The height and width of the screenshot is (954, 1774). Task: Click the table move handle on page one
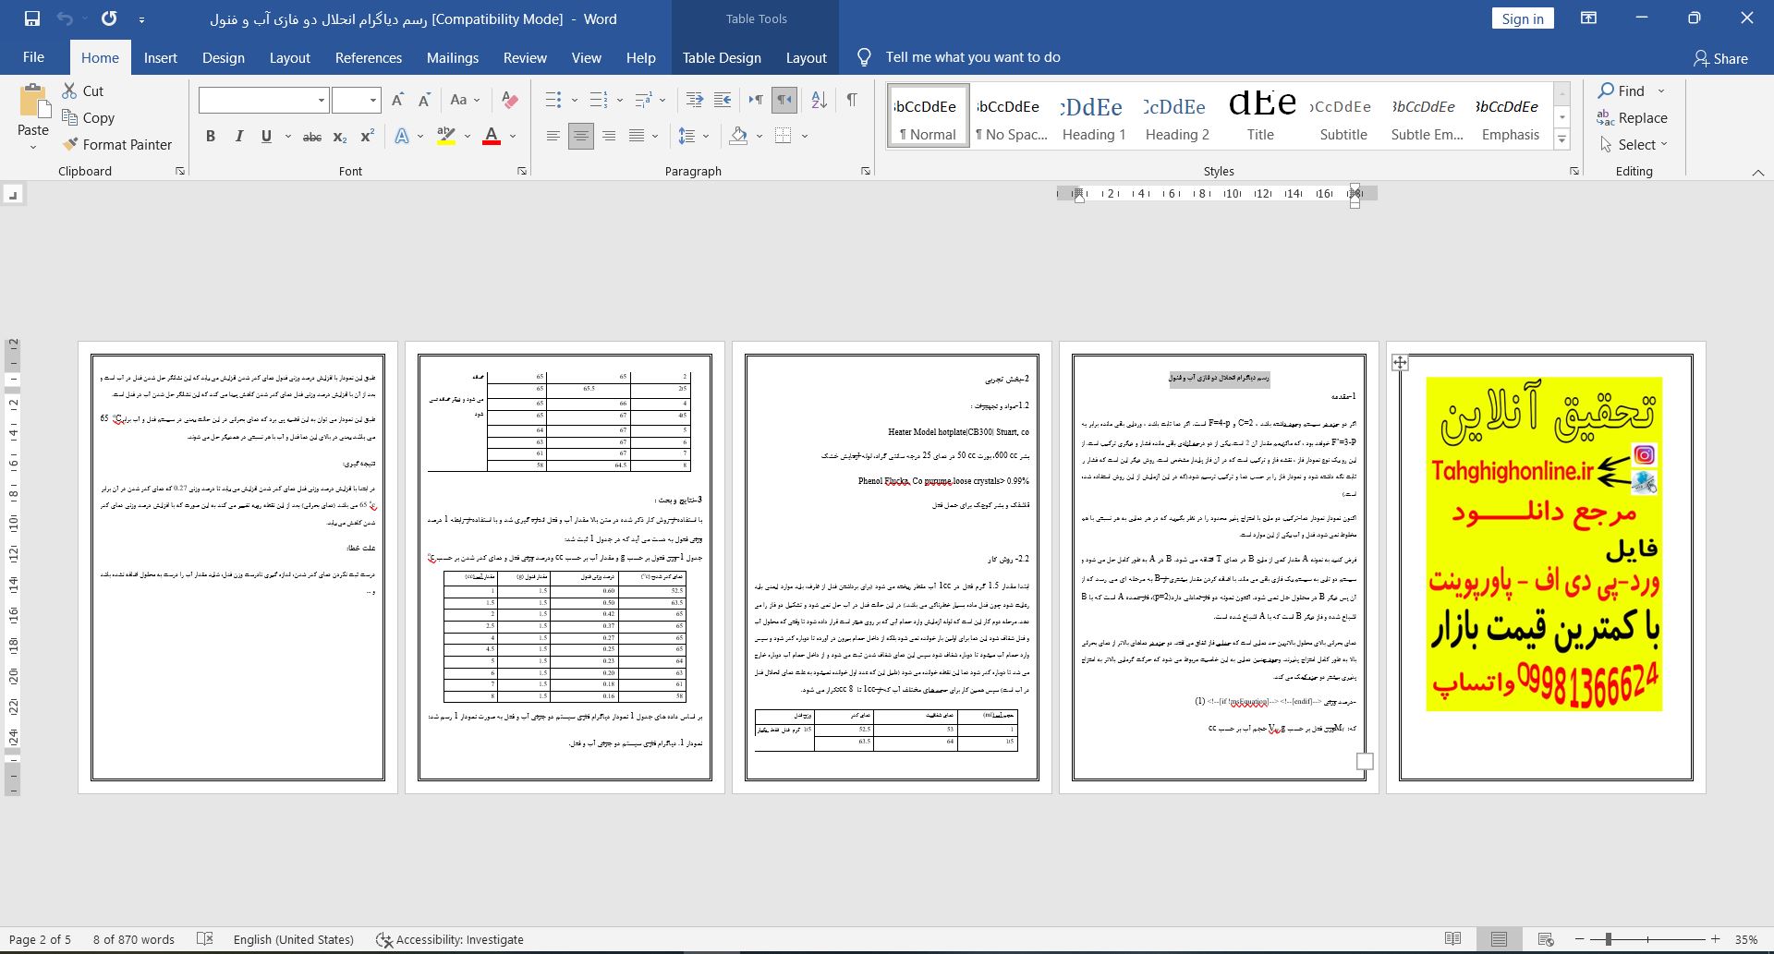1400,363
